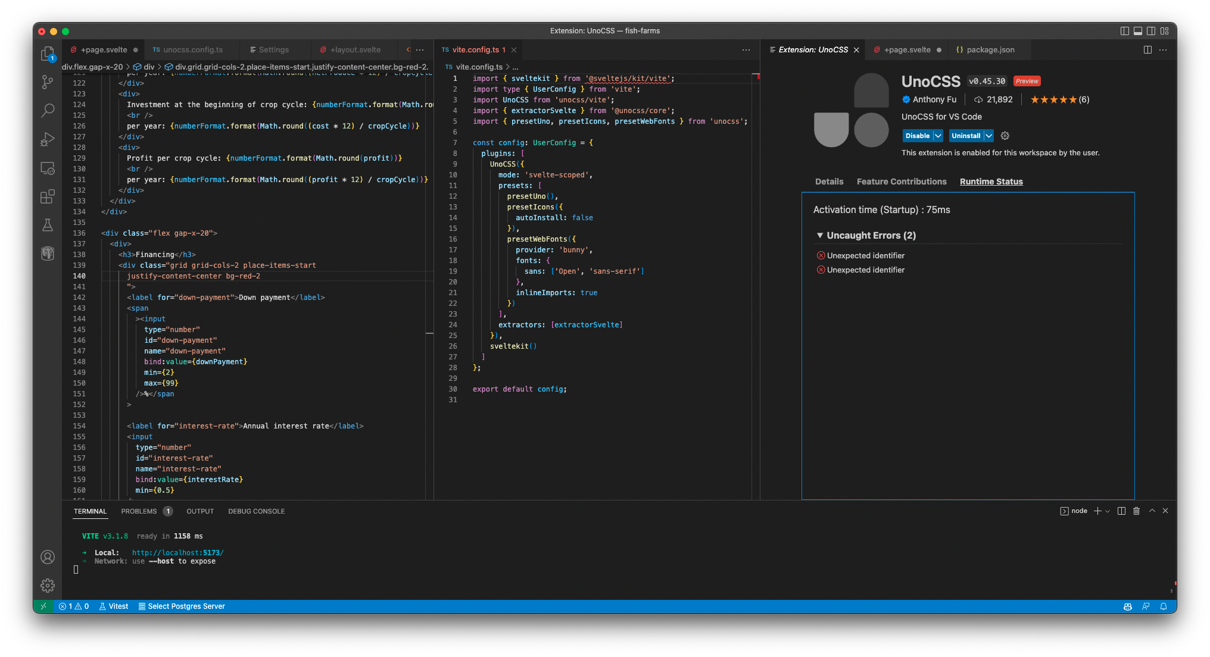Open the Search view in activity bar
Screen dimensions: 1210x657
pyautogui.click(x=48, y=110)
